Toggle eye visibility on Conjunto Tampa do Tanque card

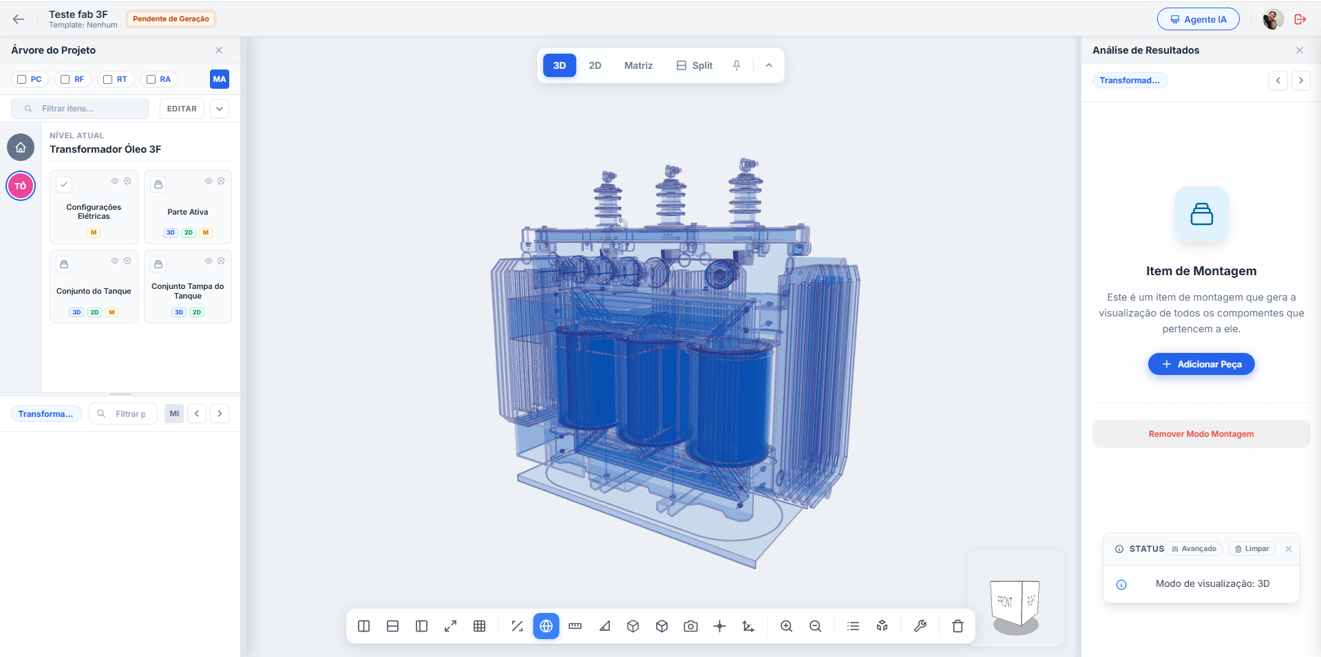coord(209,261)
